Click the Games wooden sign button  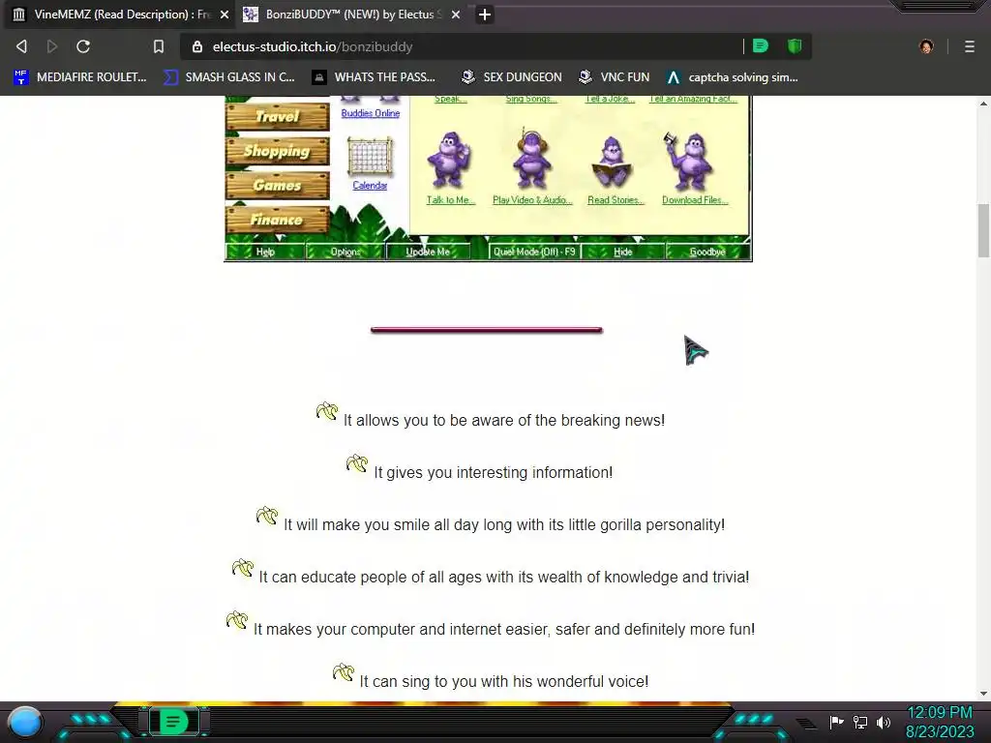(278, 185)
